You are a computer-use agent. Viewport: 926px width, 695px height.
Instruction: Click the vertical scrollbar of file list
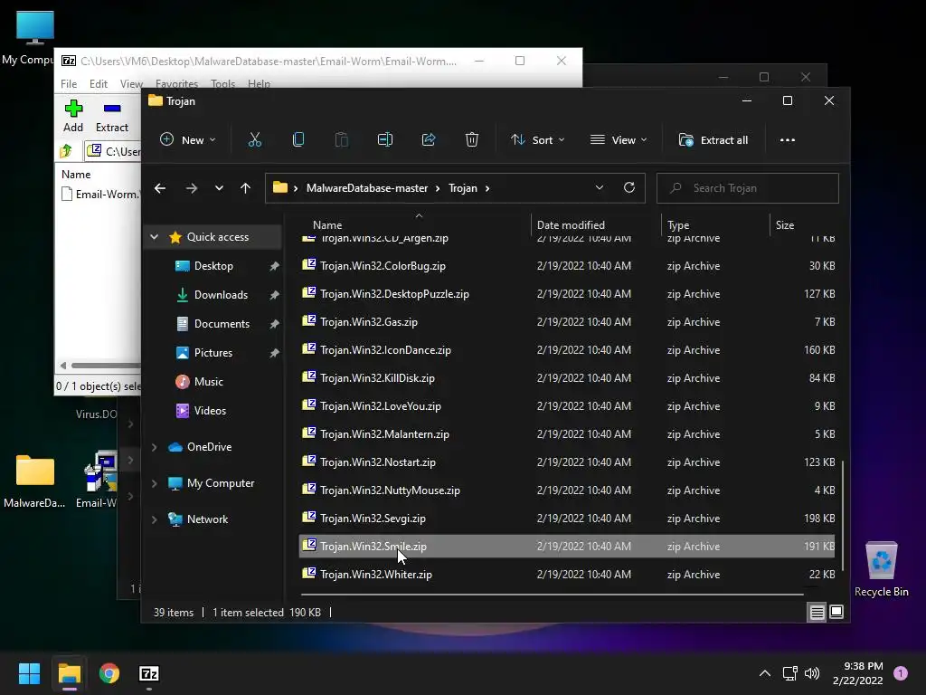tap(842, 515)
